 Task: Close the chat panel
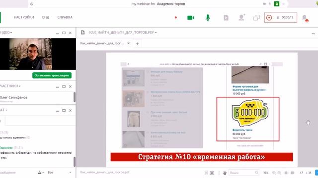[70, 110]
